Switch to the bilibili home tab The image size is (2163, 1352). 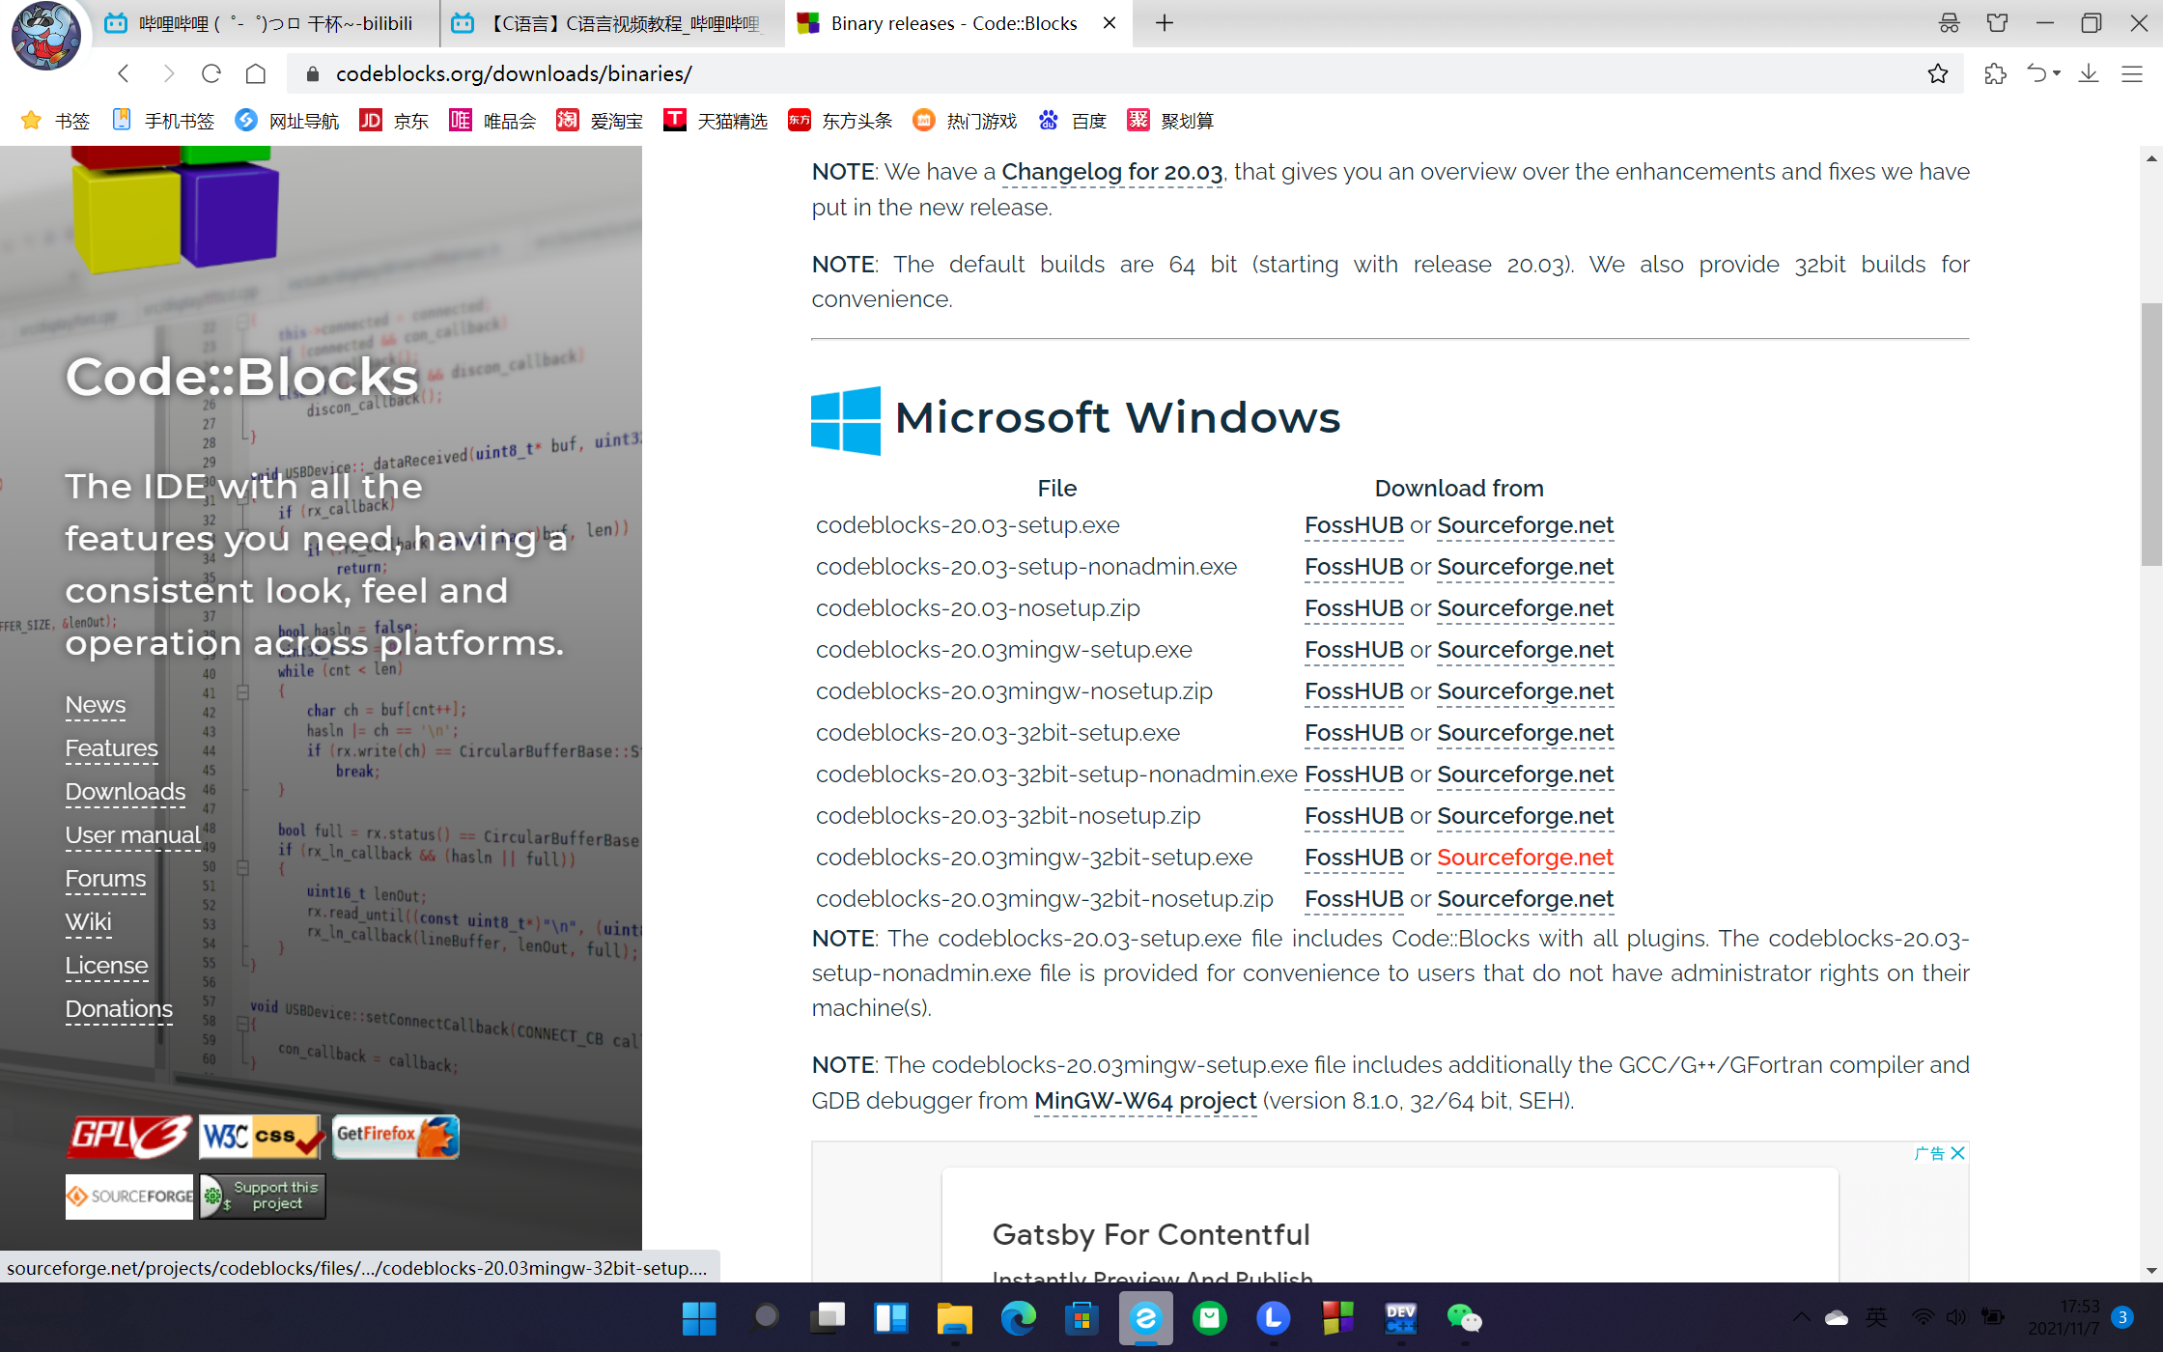(261, 23)
